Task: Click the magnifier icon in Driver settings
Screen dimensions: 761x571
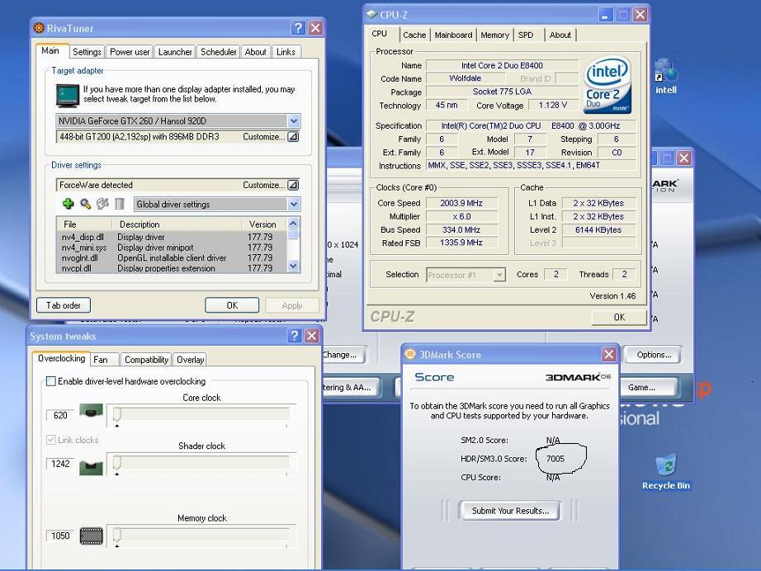Action: tap(86, 204)
